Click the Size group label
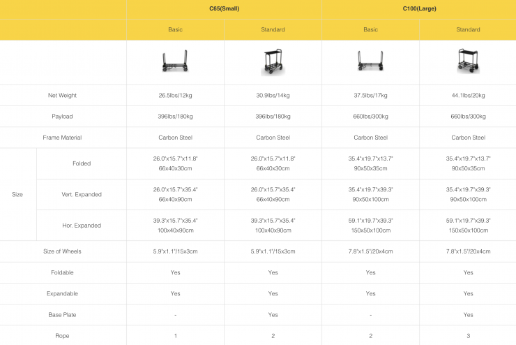 pos(17,195)
